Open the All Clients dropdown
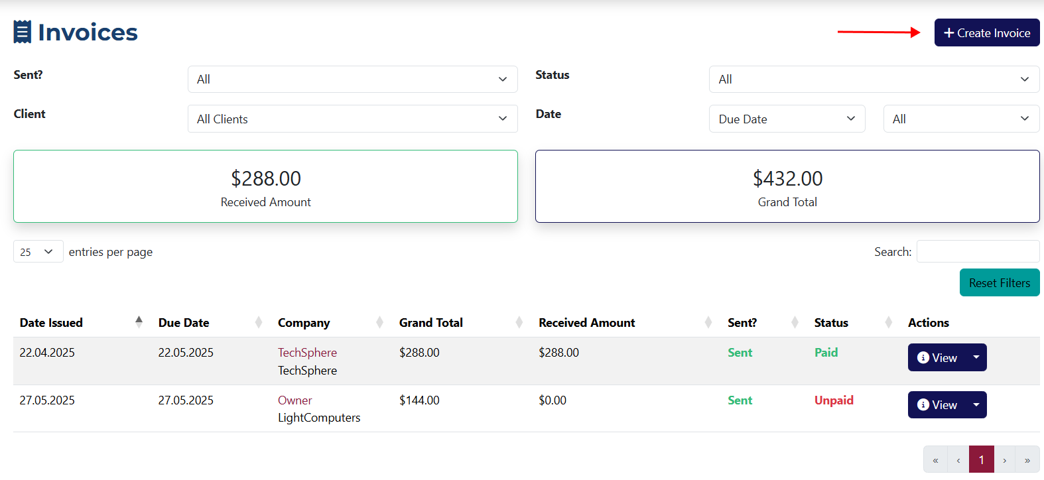1044x480 pixels. pos(352,119)
